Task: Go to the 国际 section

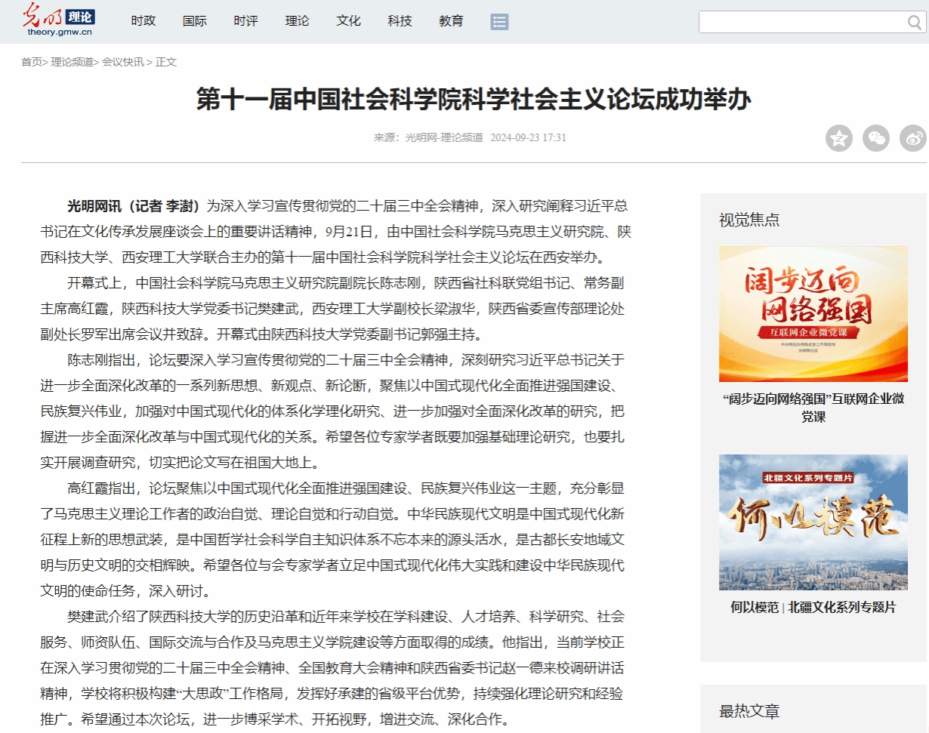Action: 194,21
